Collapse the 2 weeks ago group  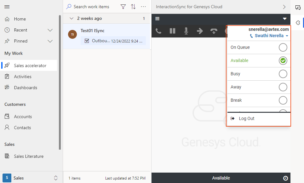(72, 18)
